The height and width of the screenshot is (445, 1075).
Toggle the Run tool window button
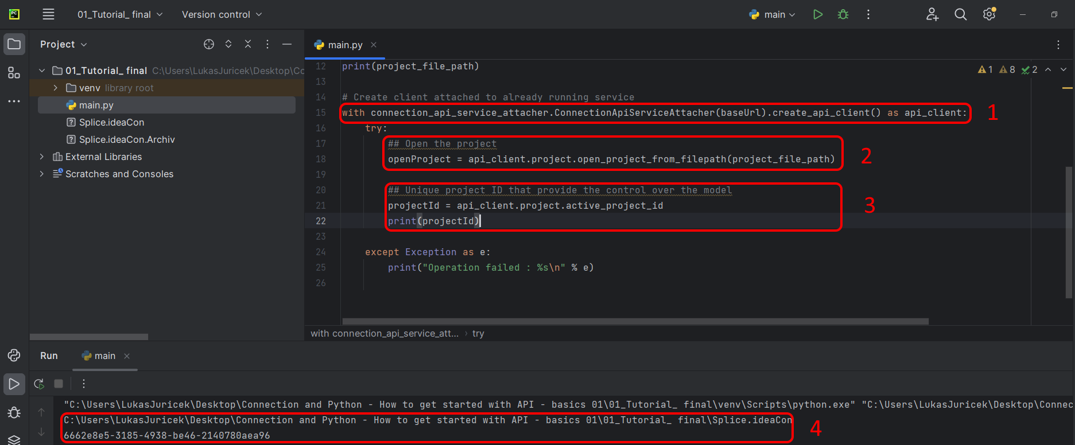click(x=14, y=384)
